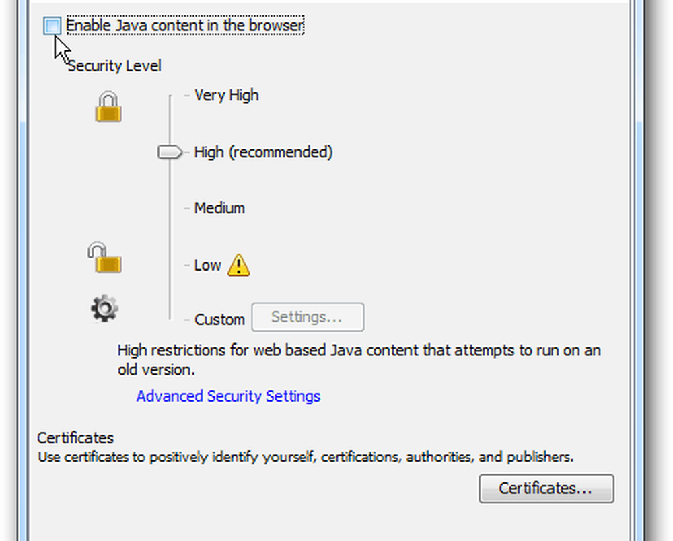This screenshot has width=673, height=541.
Task: Click the Certificates... button
Action: pos(546,489)
